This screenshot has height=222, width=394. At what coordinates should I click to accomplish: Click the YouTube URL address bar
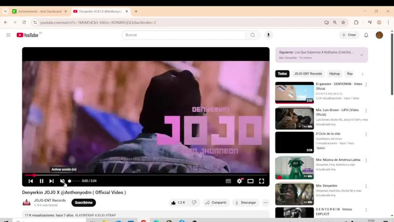click(x=179, y=23)
